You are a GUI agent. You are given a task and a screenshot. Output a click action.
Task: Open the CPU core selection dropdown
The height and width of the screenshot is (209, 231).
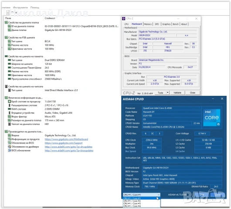(x=142, y=195)
